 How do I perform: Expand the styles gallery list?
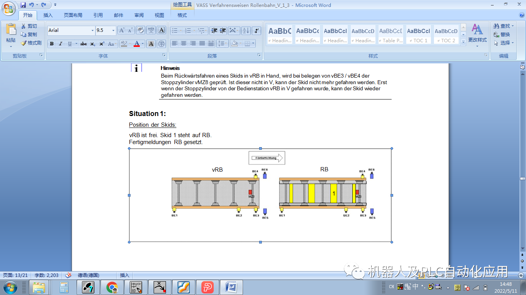[x=463, y=42]
